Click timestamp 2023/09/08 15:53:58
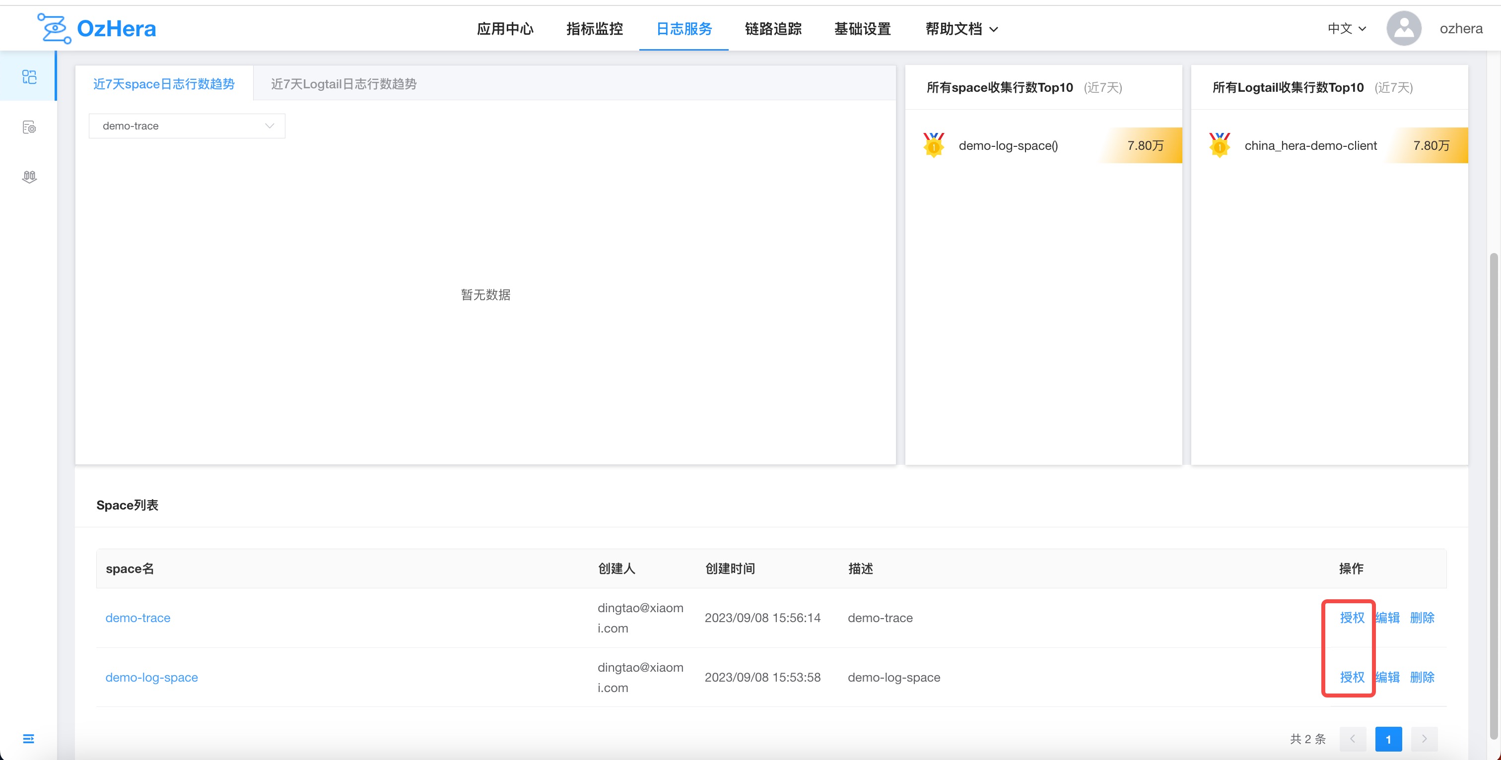The height and width of the screenshot is (760, 1501). tap(762, 677)
